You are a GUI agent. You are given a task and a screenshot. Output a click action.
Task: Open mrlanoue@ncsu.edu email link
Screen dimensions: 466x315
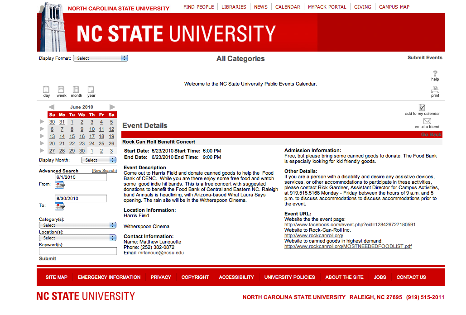pyautogui.click(x=161, y=253)
